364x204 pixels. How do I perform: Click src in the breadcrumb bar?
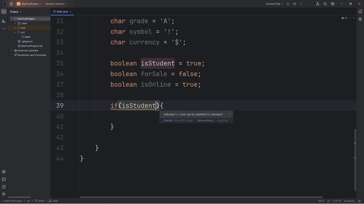[x=28, y=201]
